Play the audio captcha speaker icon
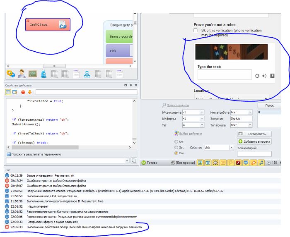 [264, 76]
